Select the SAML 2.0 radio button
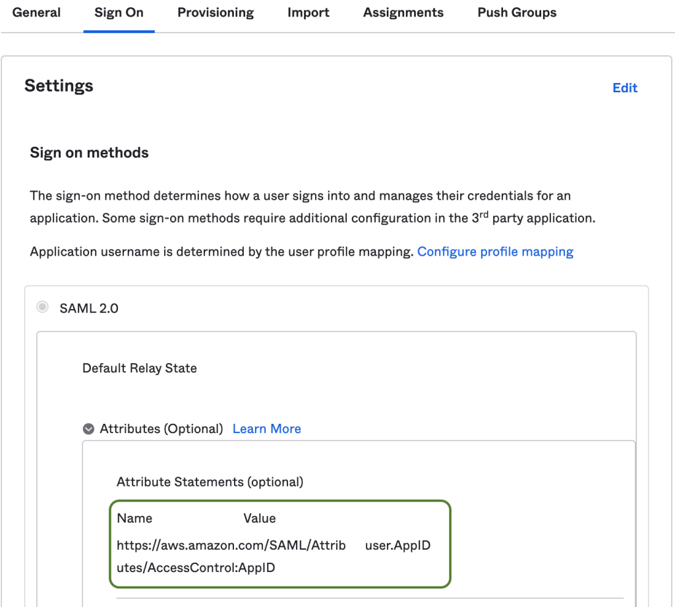675x607 pixels. (x=42, y=307)
